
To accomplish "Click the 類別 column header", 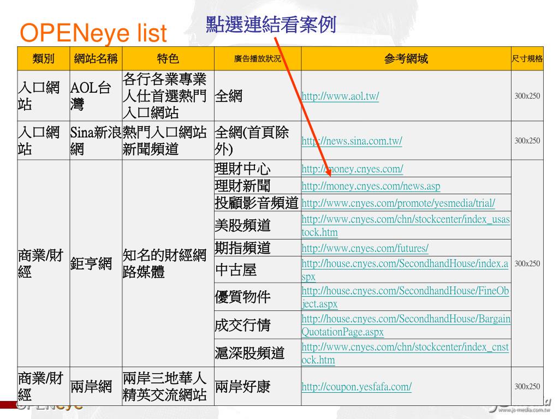I will [44, 58].
